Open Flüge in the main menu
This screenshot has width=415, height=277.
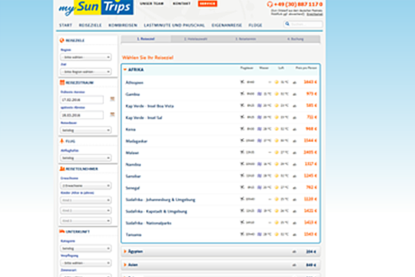(255, 25)
